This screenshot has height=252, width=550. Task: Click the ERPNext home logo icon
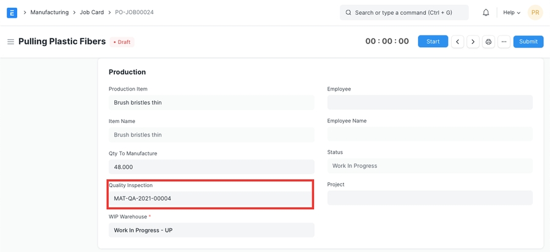click(x=12, y=12)
